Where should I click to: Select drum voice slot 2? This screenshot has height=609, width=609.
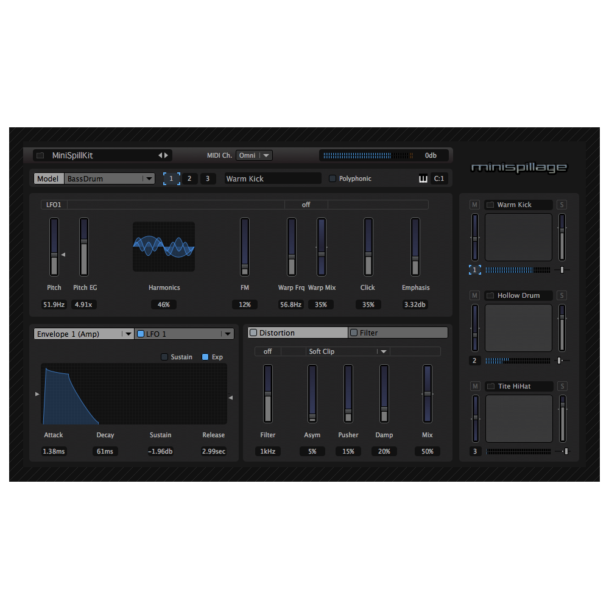[x=189, y=178]
